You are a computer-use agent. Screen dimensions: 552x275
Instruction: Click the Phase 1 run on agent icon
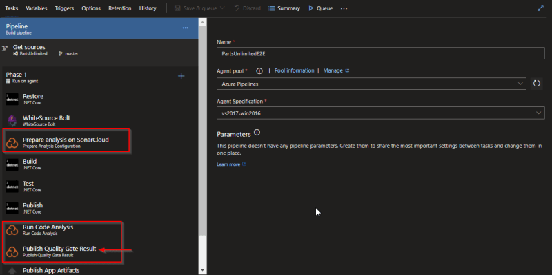tap(8, 81)
